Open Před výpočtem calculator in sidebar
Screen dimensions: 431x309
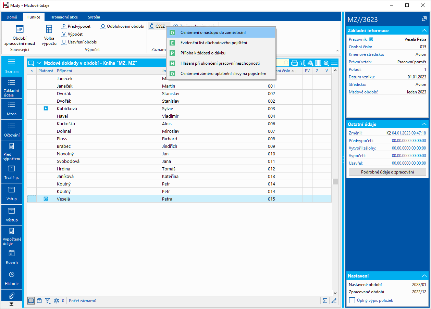click(x=12, y=152)
